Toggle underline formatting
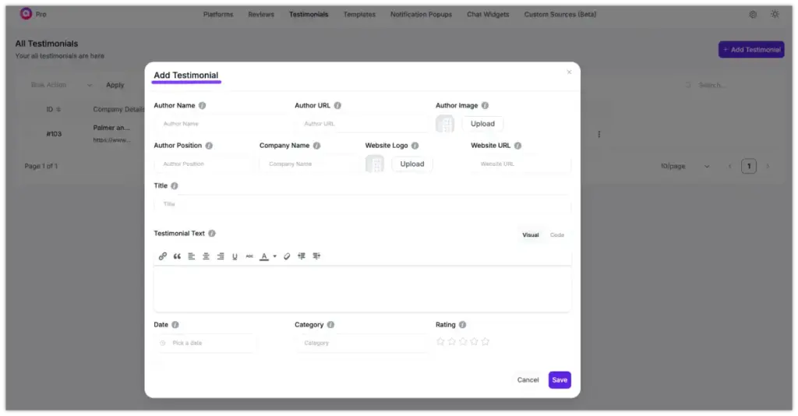 (235, 256)
